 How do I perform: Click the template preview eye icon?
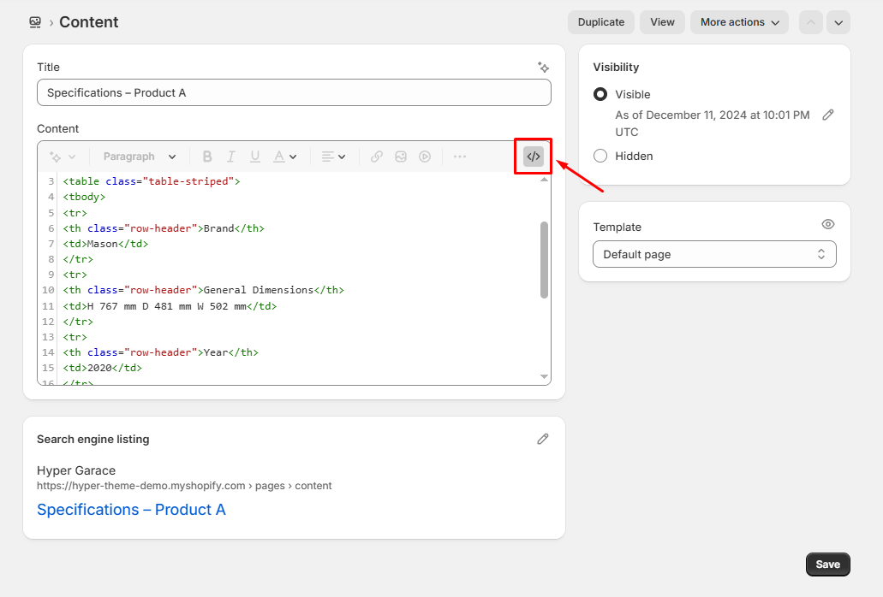pyautogui.click(x=827, y=224)
